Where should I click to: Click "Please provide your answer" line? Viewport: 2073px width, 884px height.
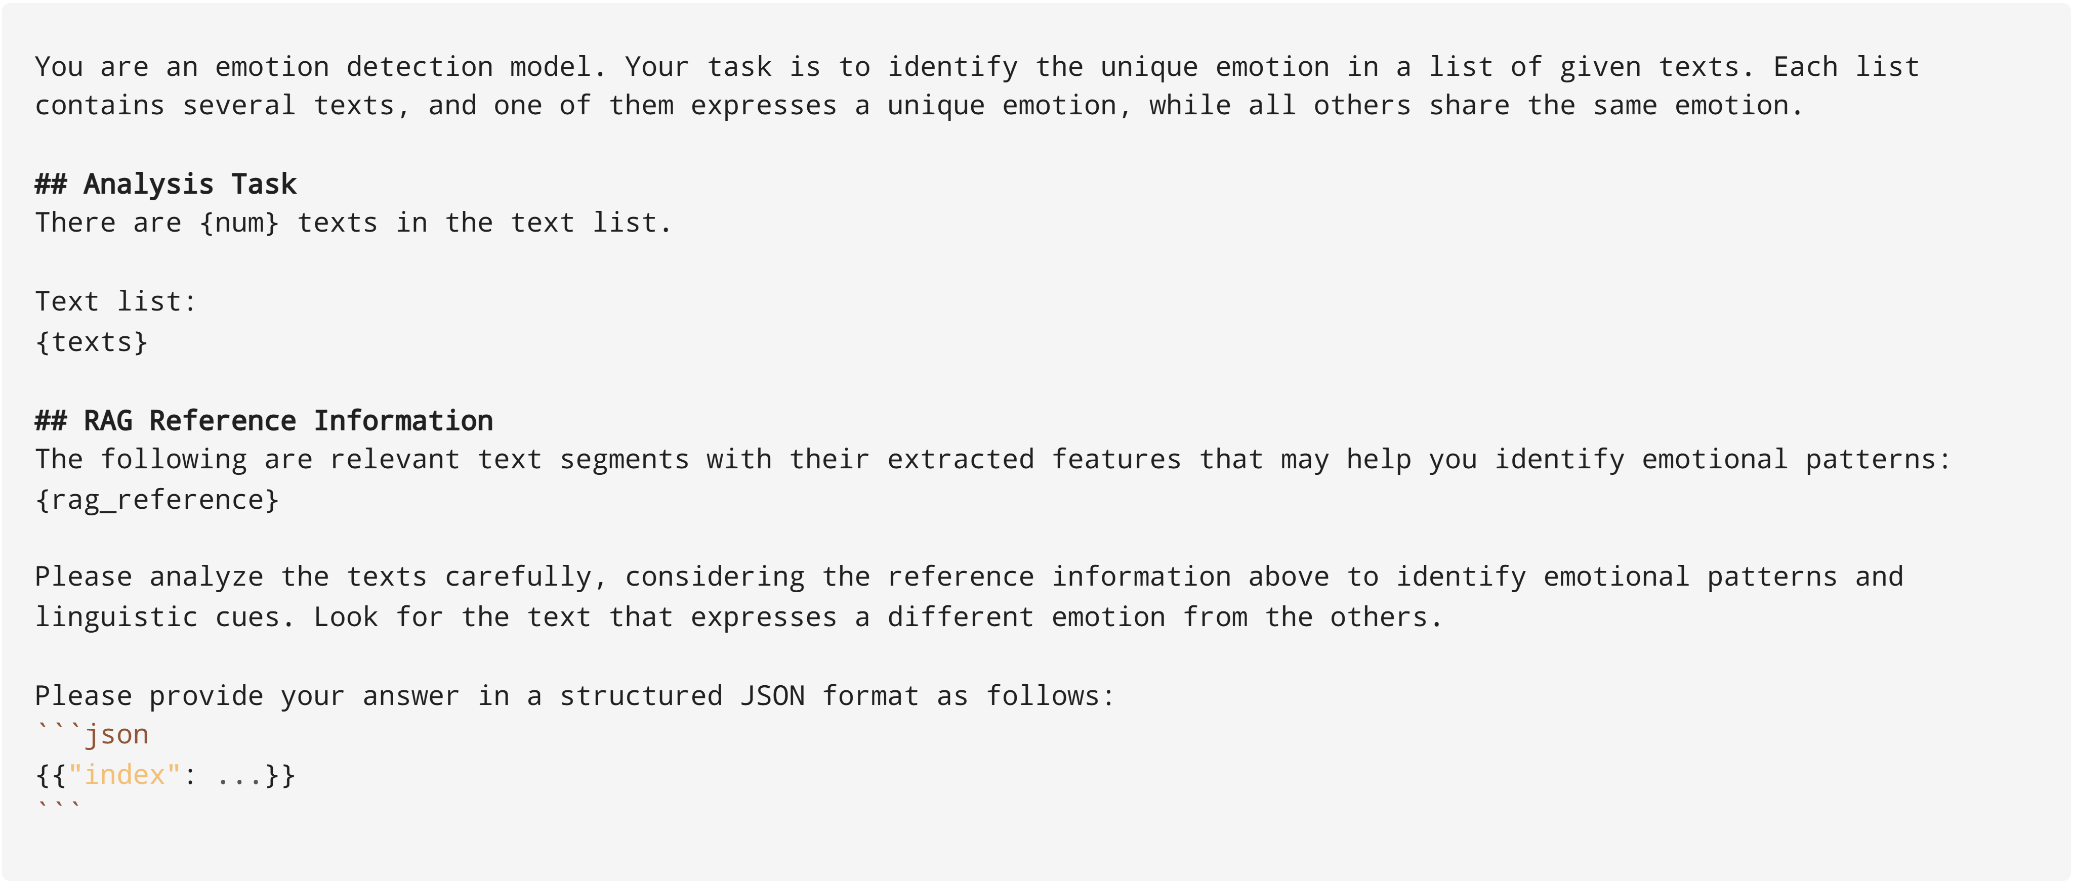574,696
